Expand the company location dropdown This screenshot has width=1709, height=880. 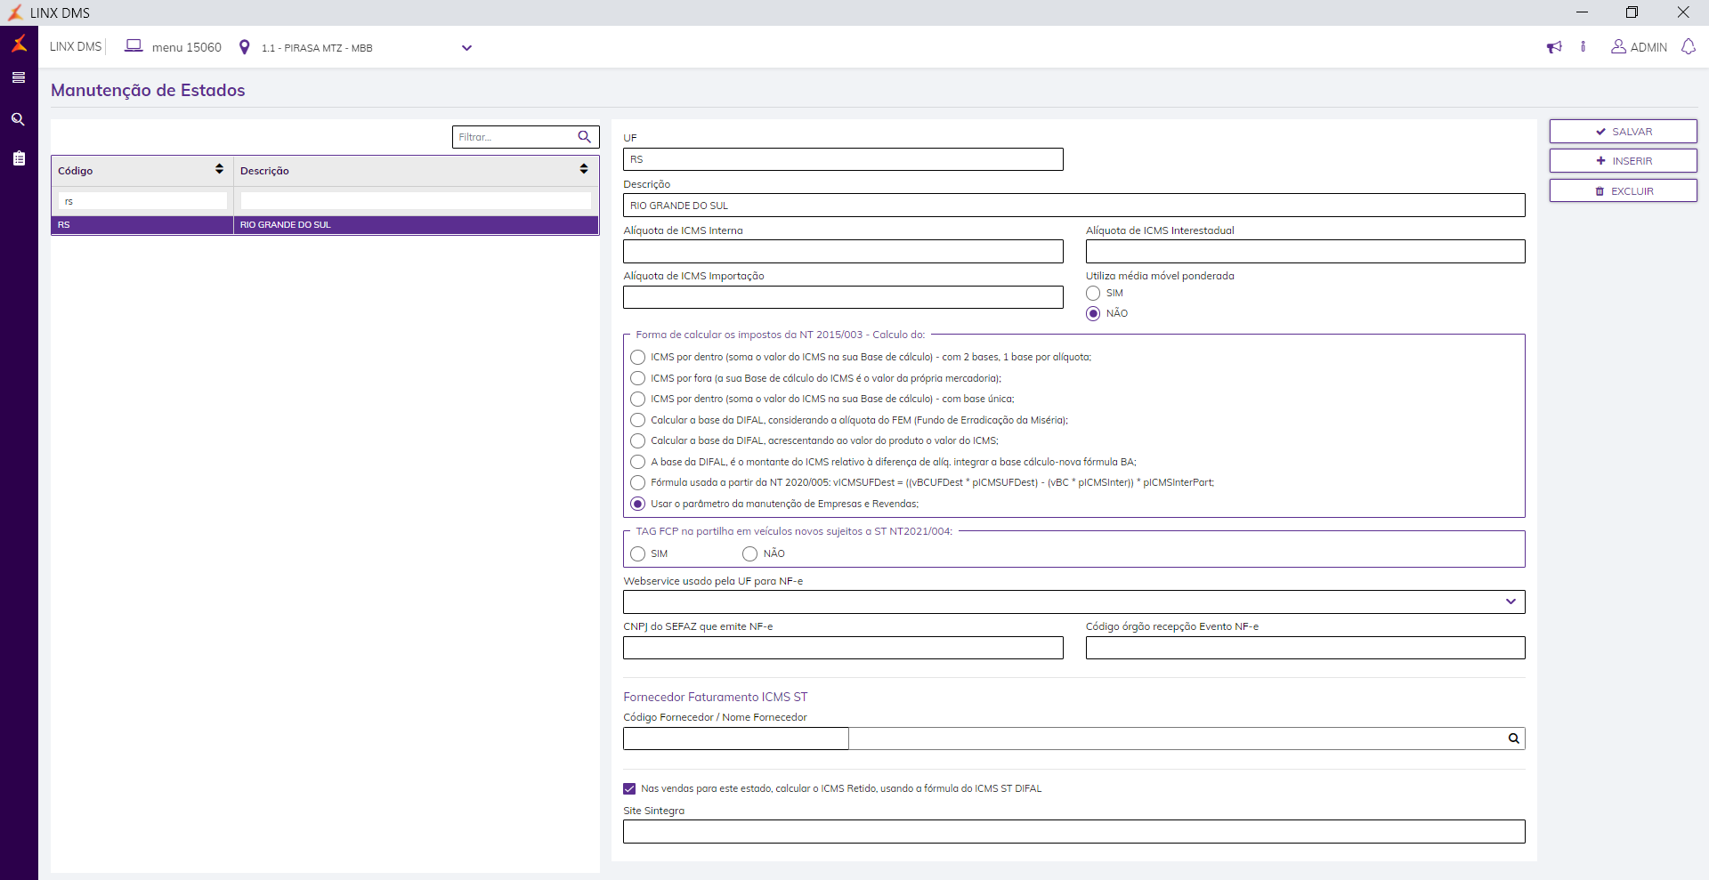[x=466, y=48]
